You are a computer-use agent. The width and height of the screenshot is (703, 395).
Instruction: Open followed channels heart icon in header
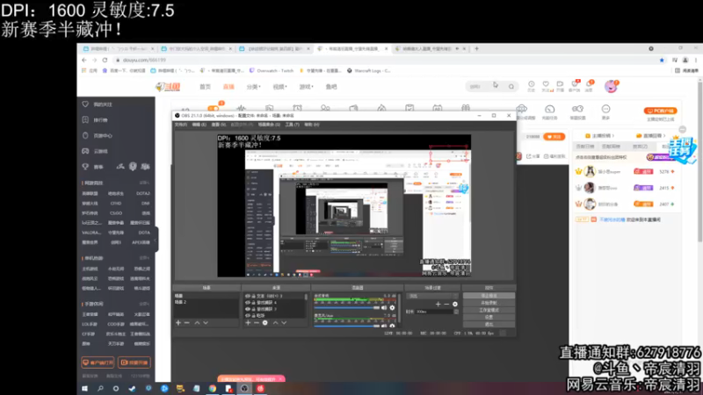pyautogui.click(x=546, y=86)
